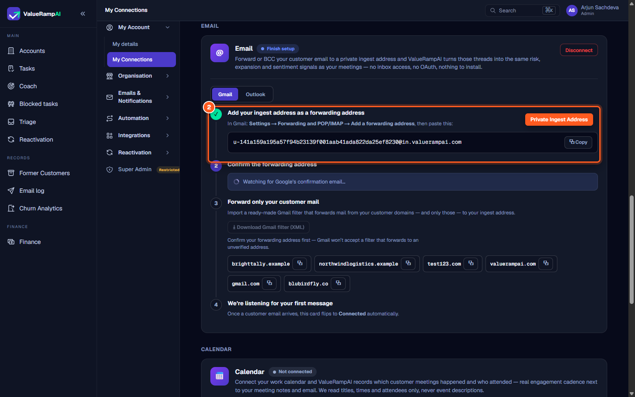635x397 pixels.
Task: Copy the northwindlogistics.example domain
Action: click(408, 264)
